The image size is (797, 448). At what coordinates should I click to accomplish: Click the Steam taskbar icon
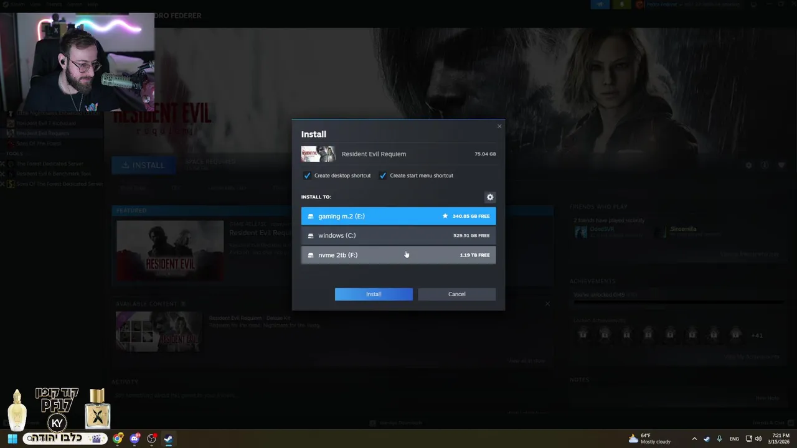(x=168, y=439)
